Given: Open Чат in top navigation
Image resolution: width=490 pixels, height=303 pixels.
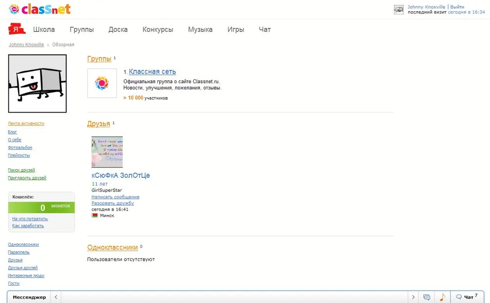Looking at the screenshot, I should 265,29.
